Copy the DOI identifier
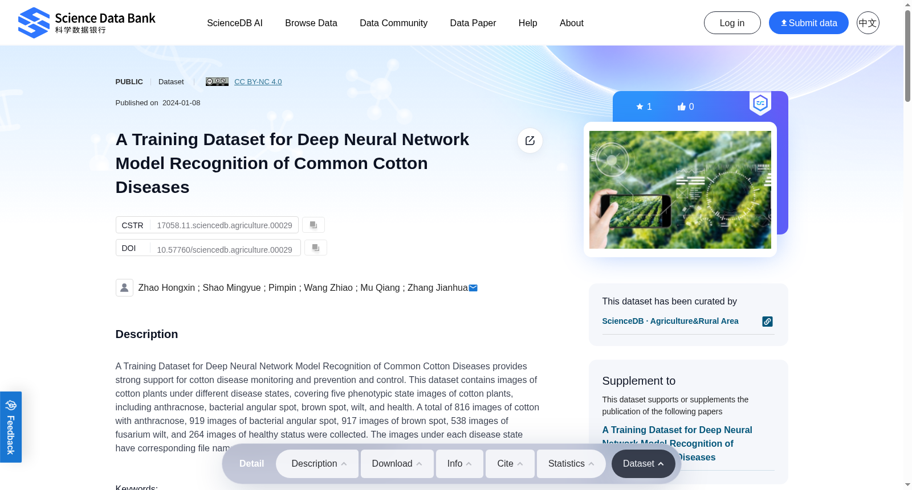This screenshot has width=912, height=490. click(x=316, y=248)
